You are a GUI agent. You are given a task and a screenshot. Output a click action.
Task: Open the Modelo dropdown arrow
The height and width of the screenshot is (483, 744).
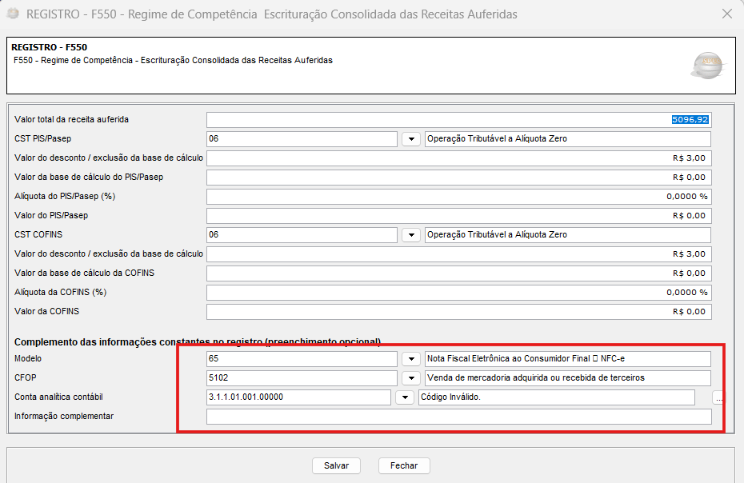(411, 359)
